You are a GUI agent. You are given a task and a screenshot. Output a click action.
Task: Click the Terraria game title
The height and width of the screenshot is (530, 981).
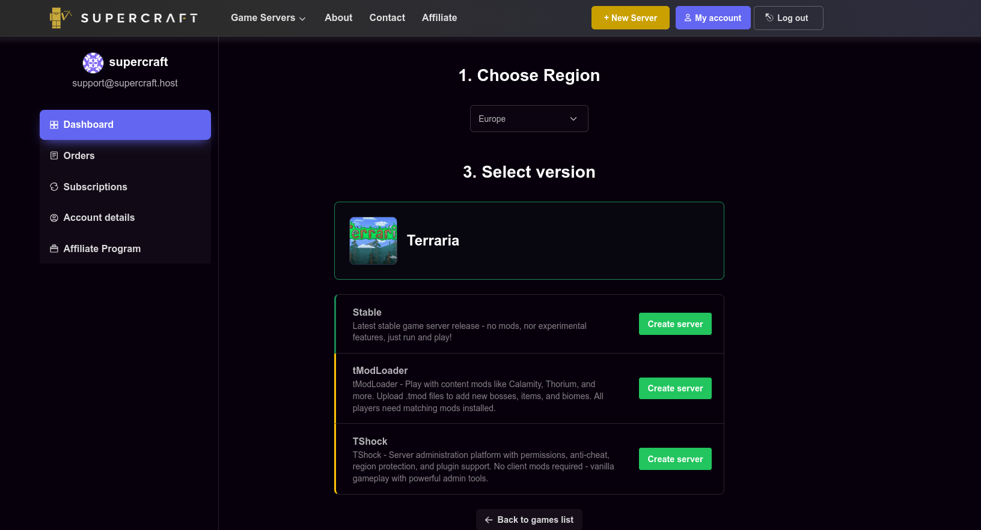433,241
